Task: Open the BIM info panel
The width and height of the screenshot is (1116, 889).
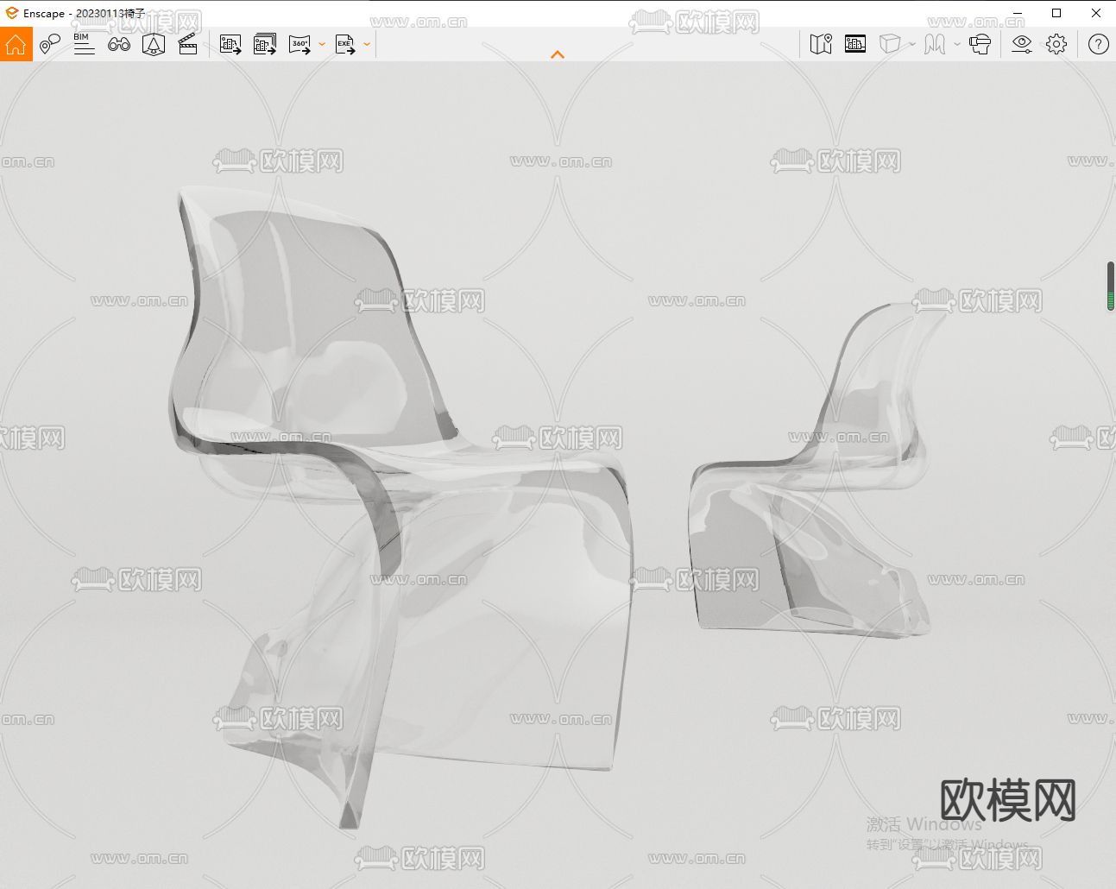Action: [x=84, y=44]
